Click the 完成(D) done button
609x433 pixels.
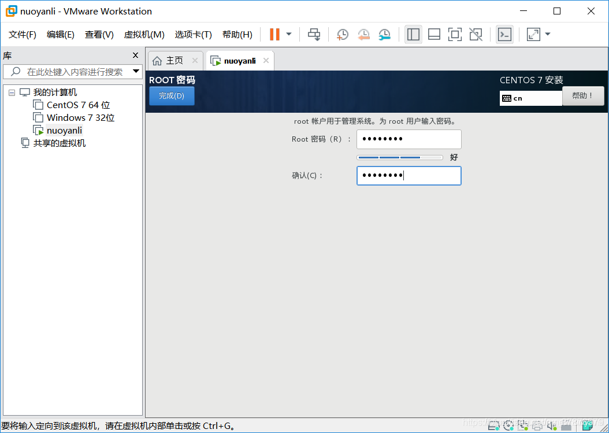point(172,95)
